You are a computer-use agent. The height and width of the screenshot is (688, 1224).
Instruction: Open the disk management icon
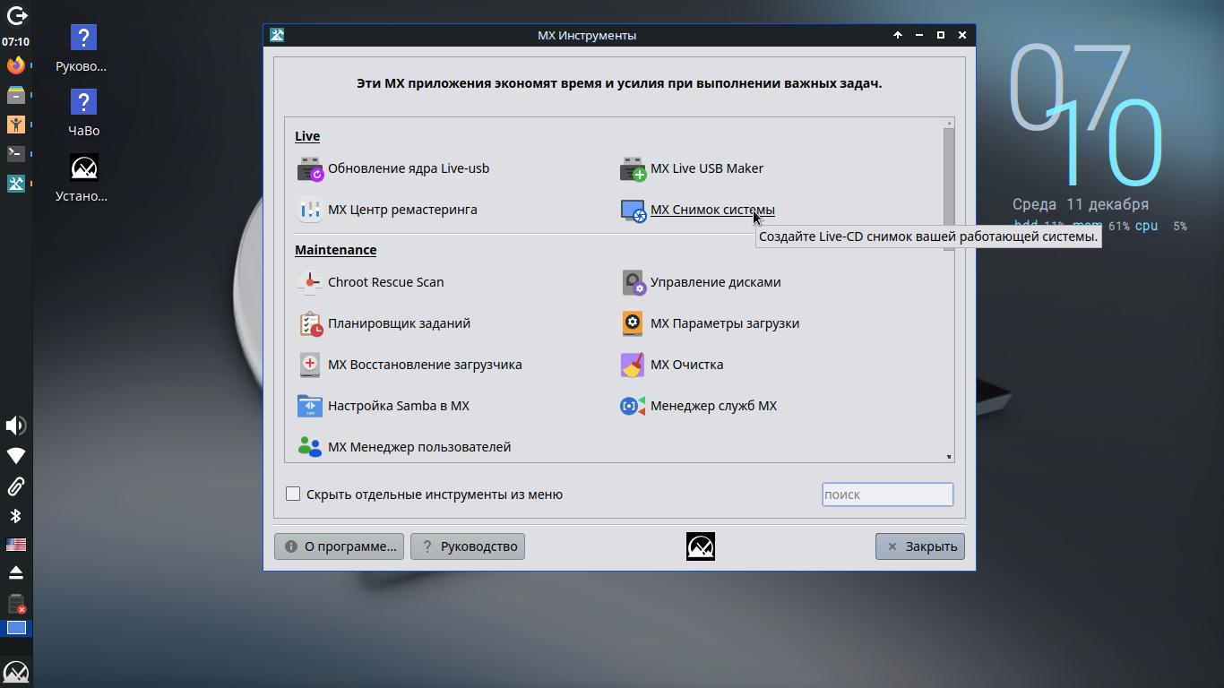[x=633, y=282]
